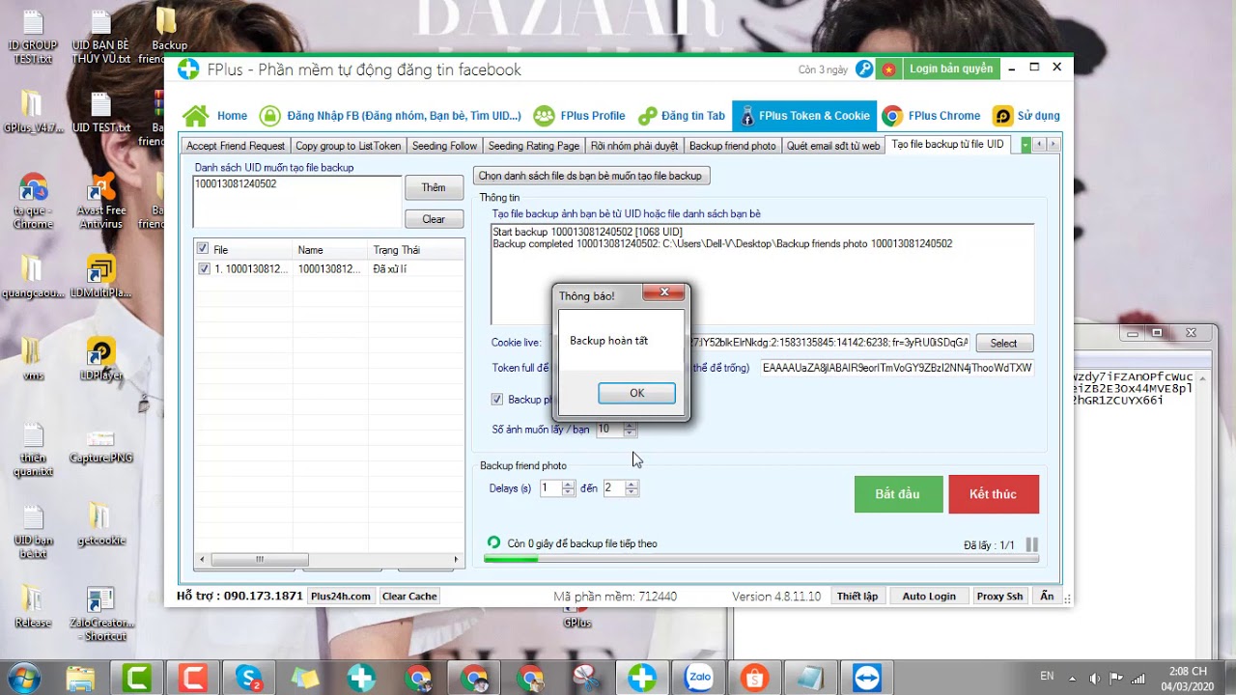Increase the đến delay value with up arrow
Image resolution: width=1236 pixels, height=695 pixels.
coord(632,485)
